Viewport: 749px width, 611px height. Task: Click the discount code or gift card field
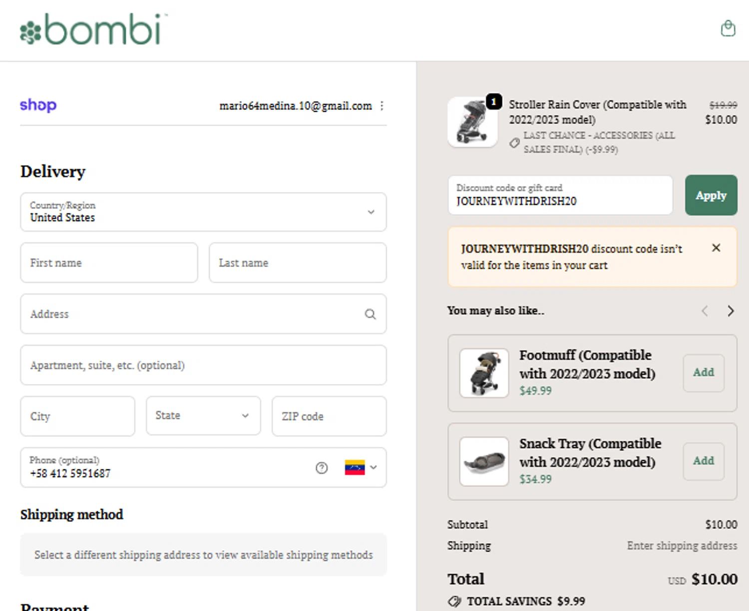pos(560,195)
